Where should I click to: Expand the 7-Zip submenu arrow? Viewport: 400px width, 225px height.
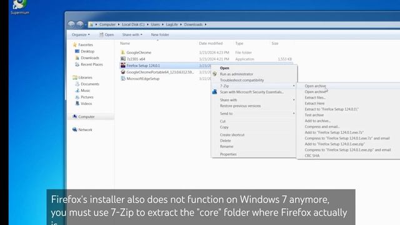(x=294, y=86)
